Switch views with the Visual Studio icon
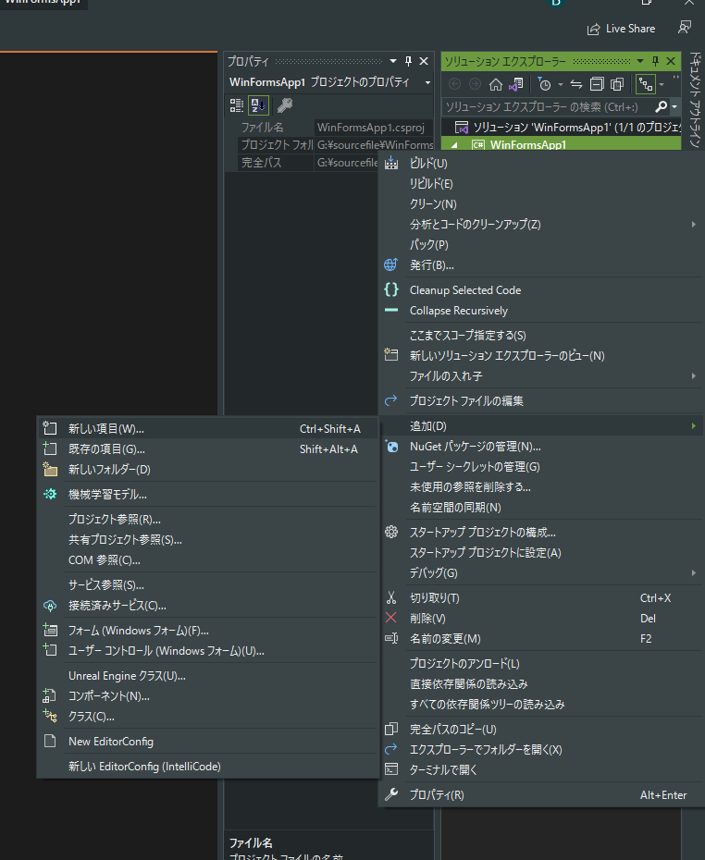 coord(515,84)
